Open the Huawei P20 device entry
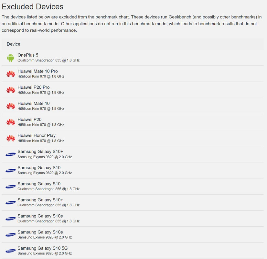Screen dimensions: 267x259 coord(29,119)
